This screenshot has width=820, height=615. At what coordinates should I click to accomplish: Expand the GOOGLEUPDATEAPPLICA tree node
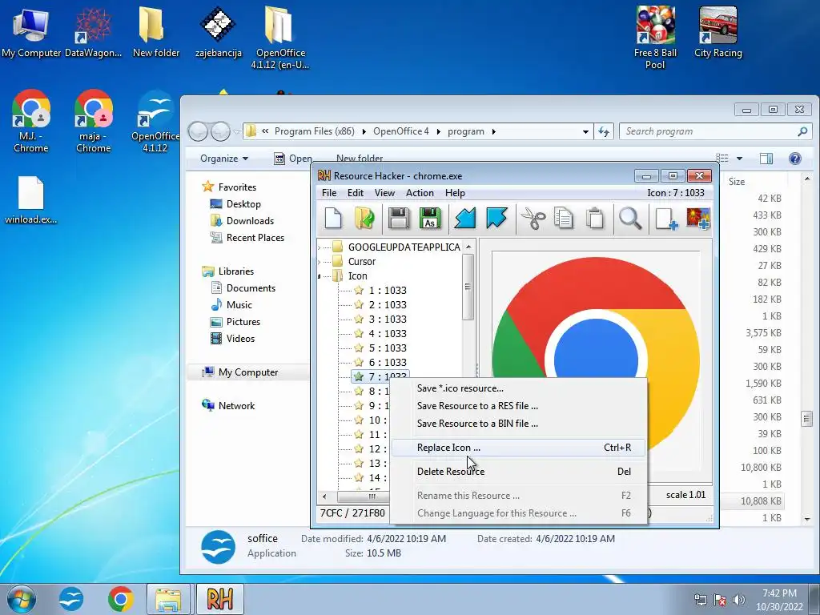coord(320,247)
